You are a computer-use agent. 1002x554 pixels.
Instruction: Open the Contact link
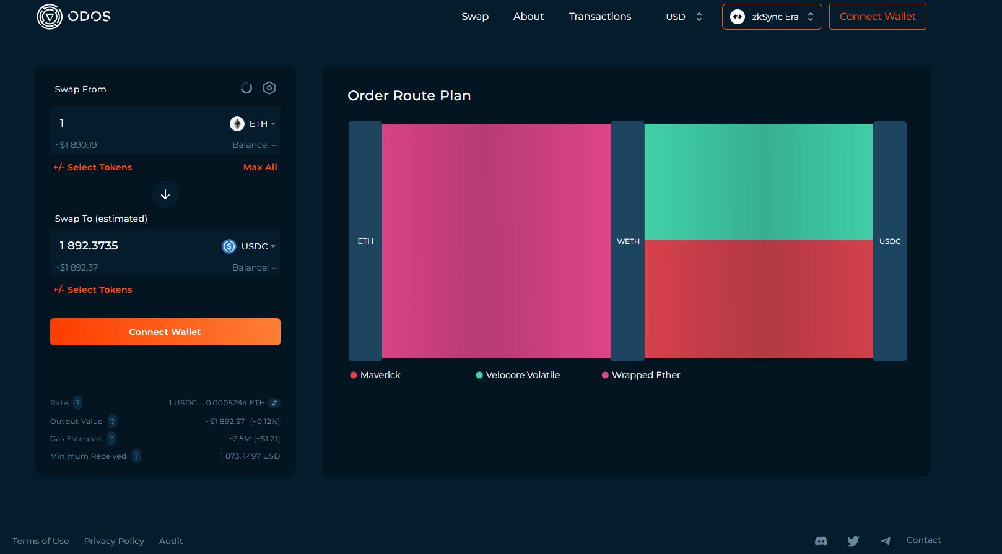923,540
